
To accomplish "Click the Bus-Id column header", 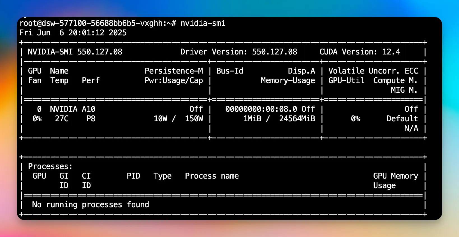I will pos(229,71).
